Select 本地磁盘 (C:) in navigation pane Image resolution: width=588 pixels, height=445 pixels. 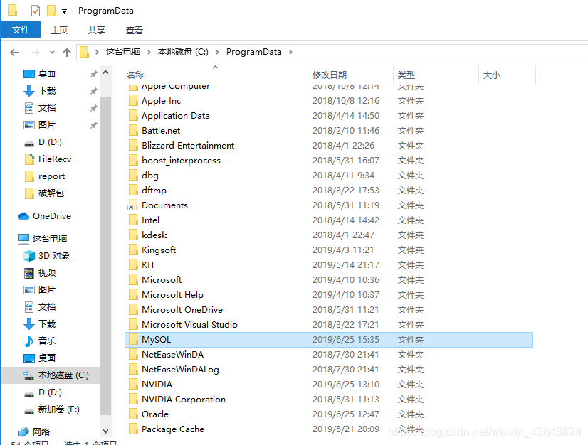63,375
